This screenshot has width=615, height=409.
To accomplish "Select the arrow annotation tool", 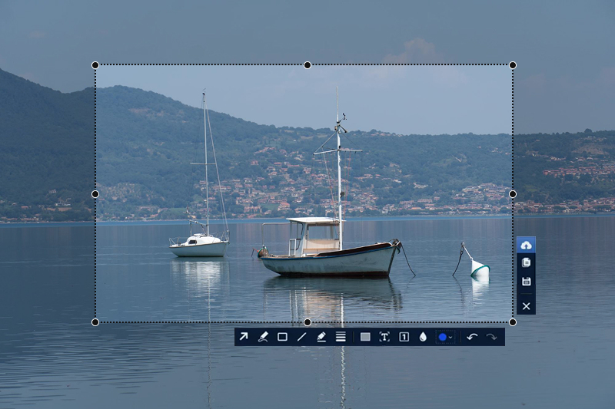I will 244,337.
